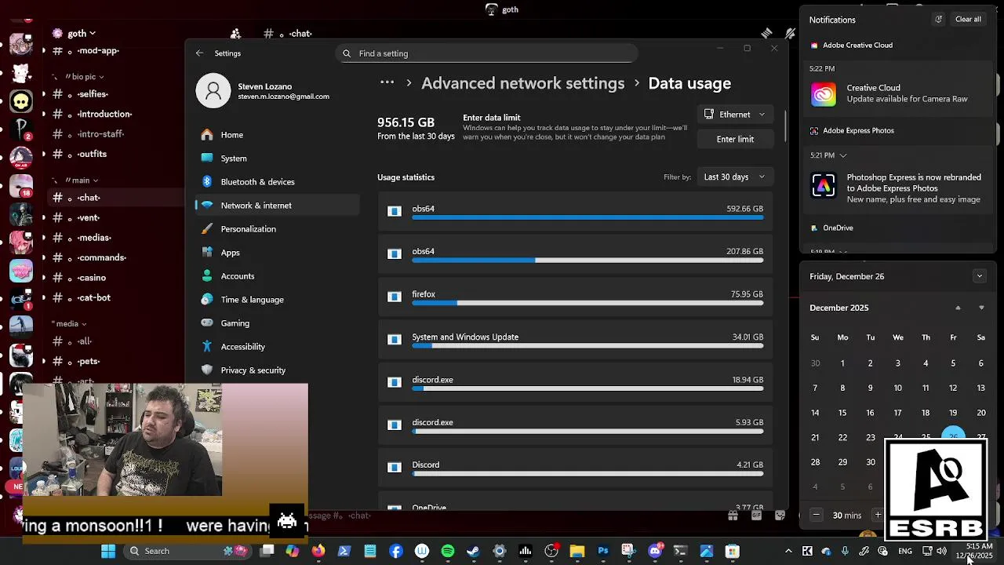This screenshot has width=1004, height=565.
Task: Open the Personalization settings page
Action: click(x=278, y=229)
